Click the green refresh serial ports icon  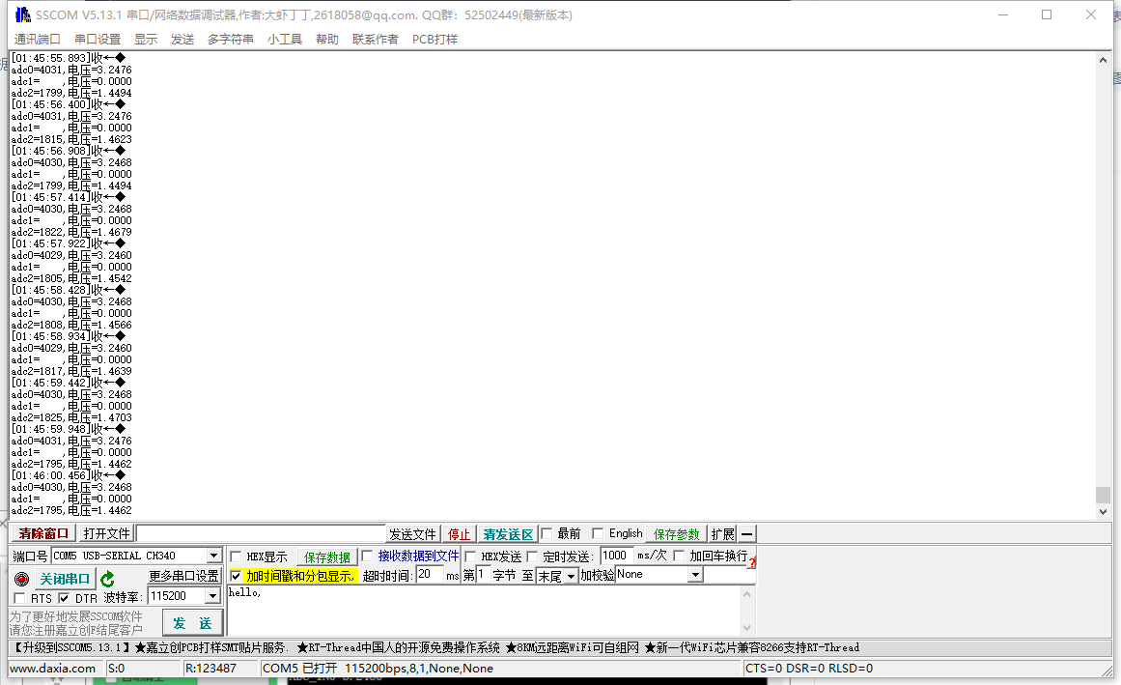point(106,578)
